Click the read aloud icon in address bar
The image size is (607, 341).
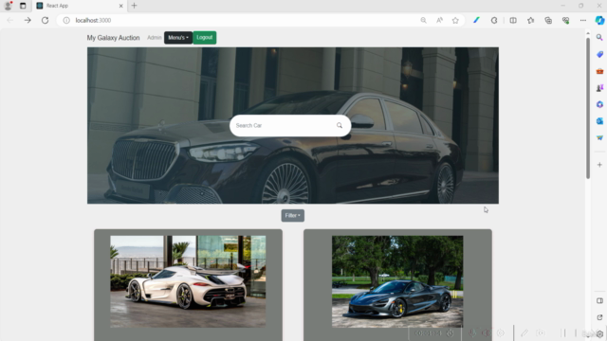[x=439, y=21]
